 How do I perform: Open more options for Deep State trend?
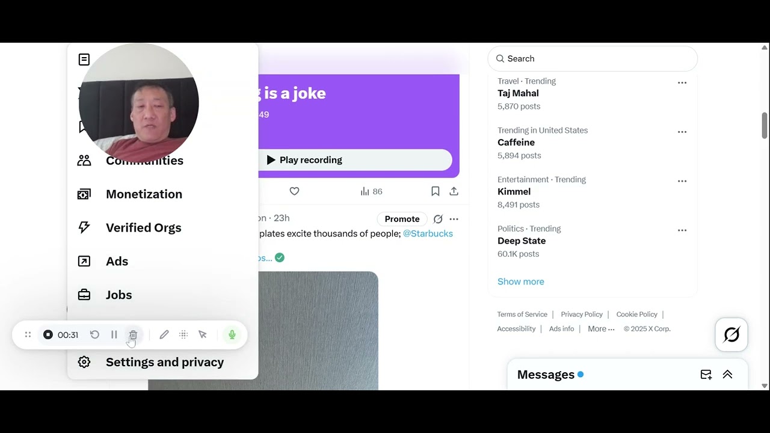click(682, 230)
